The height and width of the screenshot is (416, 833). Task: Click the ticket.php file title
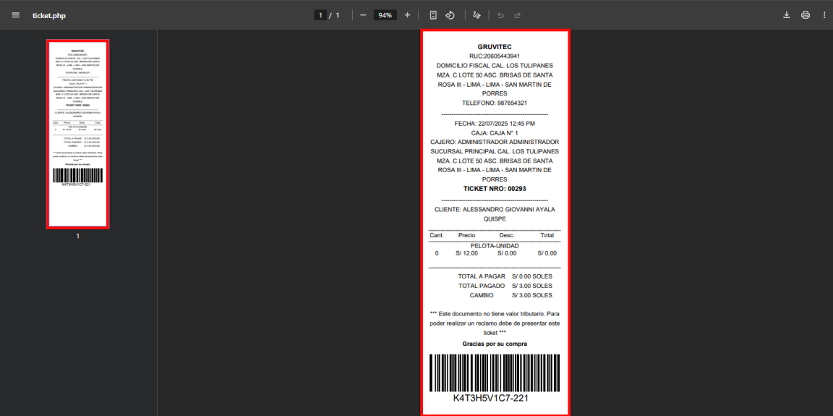48,15
